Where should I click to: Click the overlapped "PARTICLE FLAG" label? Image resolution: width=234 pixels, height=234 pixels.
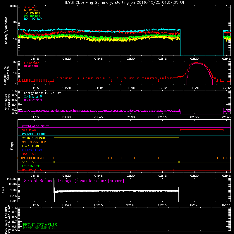point(33,158)
